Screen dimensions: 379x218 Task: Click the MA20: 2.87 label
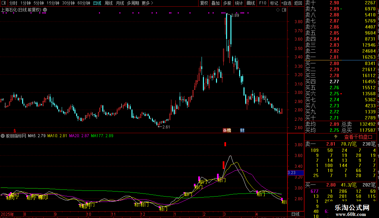click(79, 136)
